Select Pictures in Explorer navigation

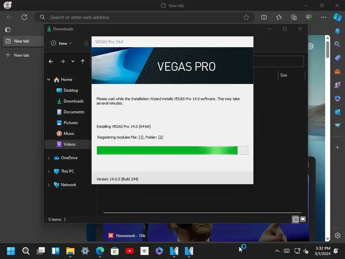pyautogui.click(x=71, y=123)
